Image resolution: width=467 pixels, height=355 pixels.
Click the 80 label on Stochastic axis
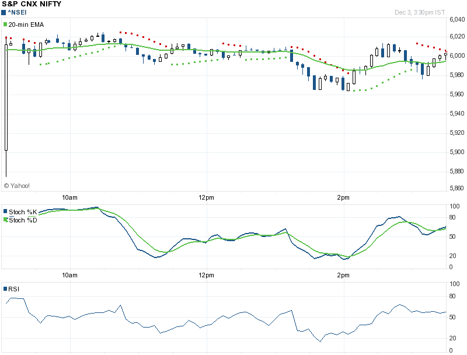pyautogui.click(x=452, y=217)
